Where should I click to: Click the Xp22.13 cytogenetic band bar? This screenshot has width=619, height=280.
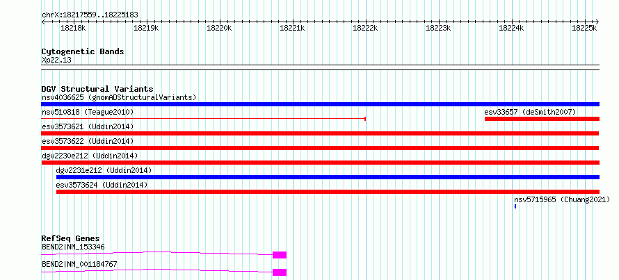point(320,67)
